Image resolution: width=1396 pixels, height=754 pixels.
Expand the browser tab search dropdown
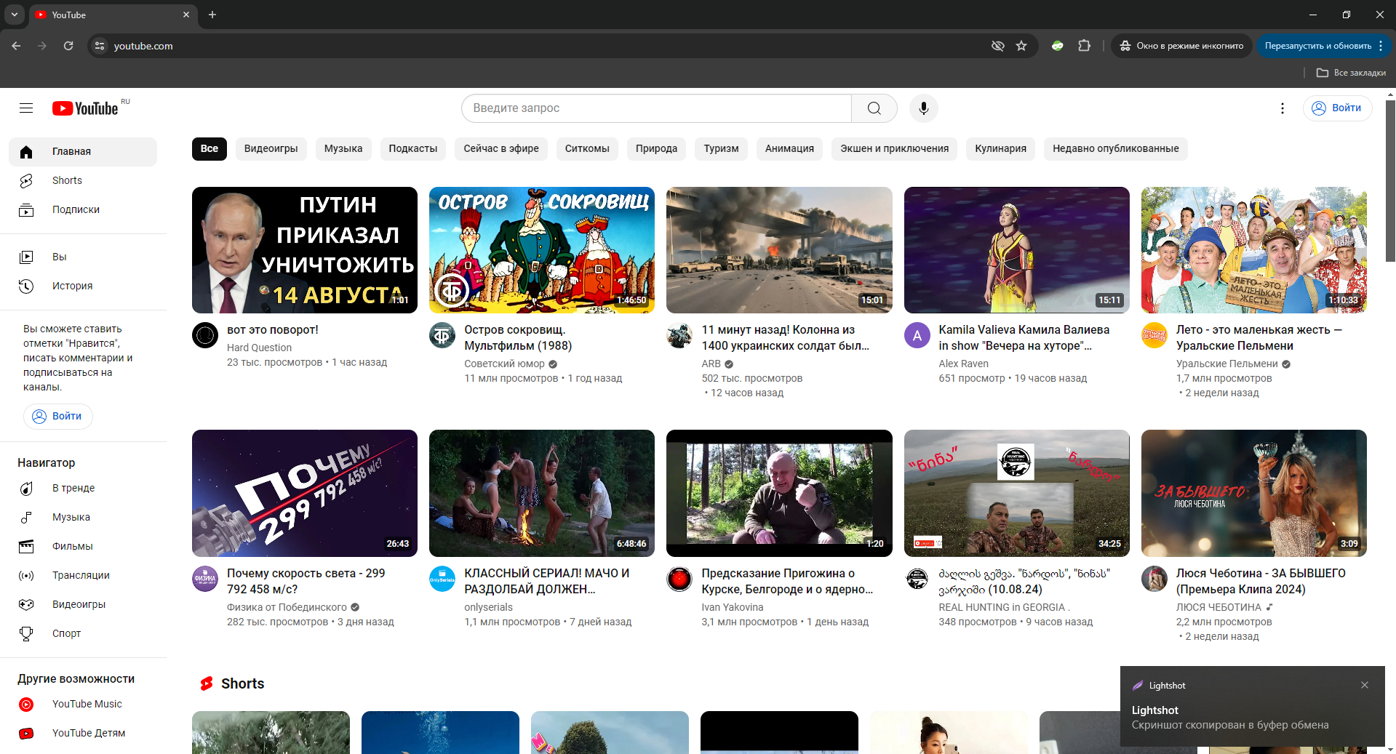click(x=14, y=15)
